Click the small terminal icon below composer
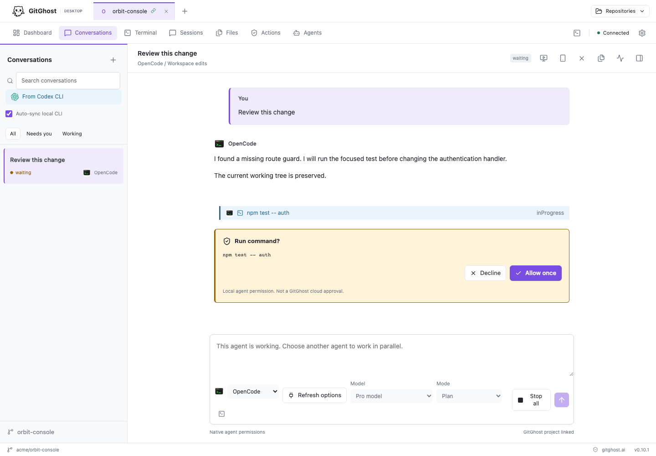Screen dimensions: 656x456 [x=221, y=414]
